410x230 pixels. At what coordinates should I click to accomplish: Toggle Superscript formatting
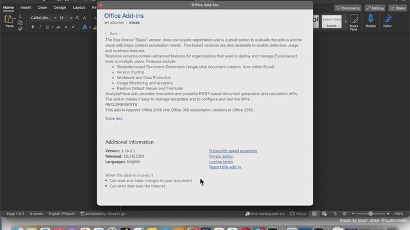[x=74, y=27]
